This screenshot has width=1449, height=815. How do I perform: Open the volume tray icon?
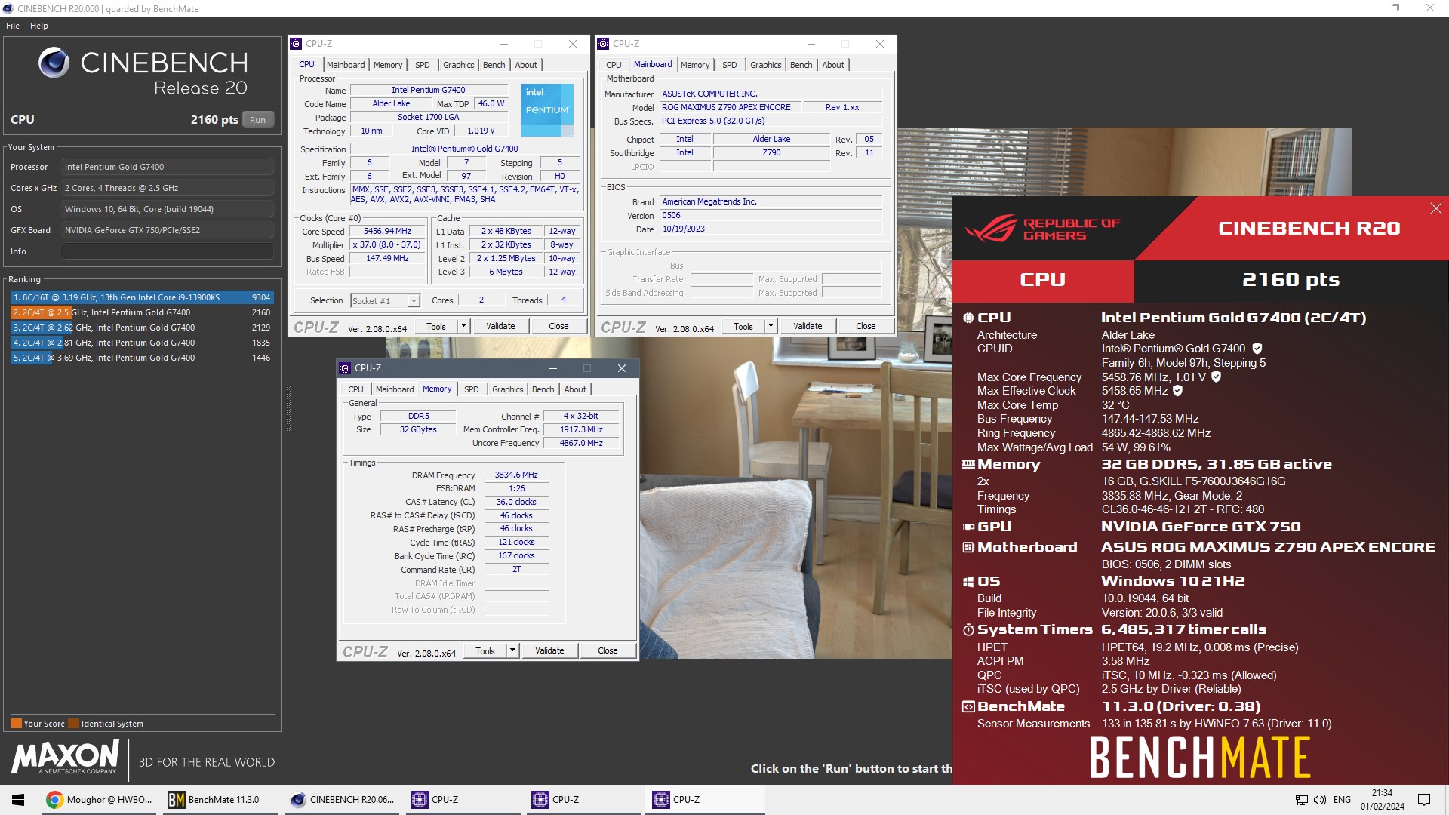[x=1319, y=800]
